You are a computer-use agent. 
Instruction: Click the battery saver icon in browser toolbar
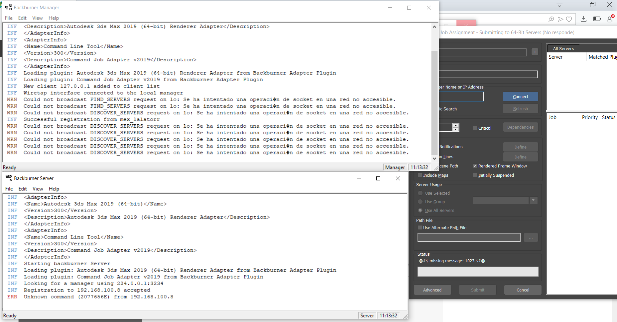(597, 19)
